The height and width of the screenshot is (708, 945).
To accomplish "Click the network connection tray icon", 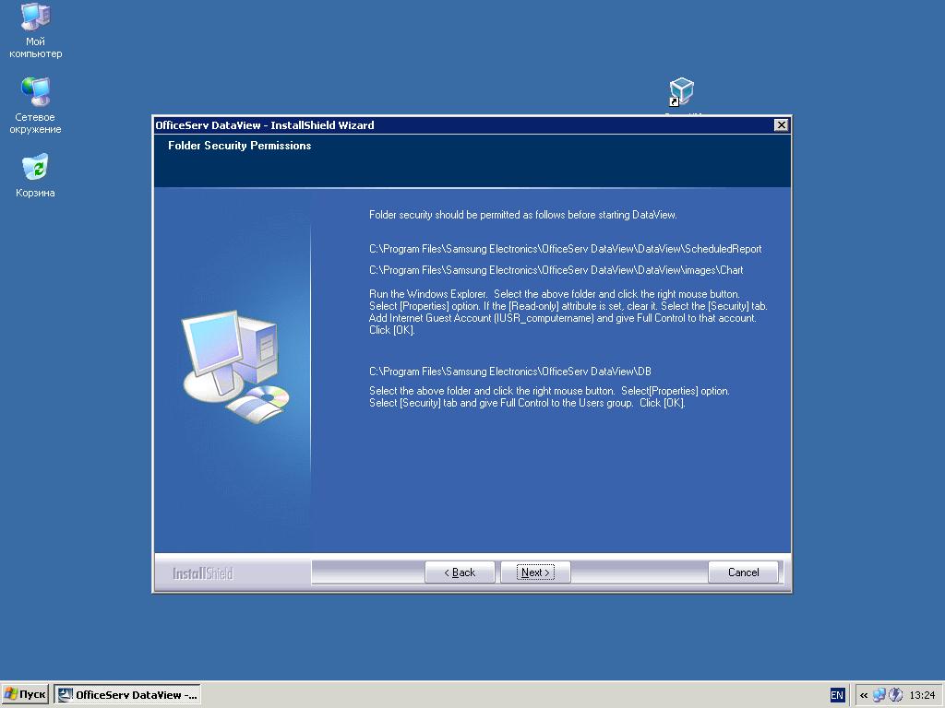I will (879, 695).
